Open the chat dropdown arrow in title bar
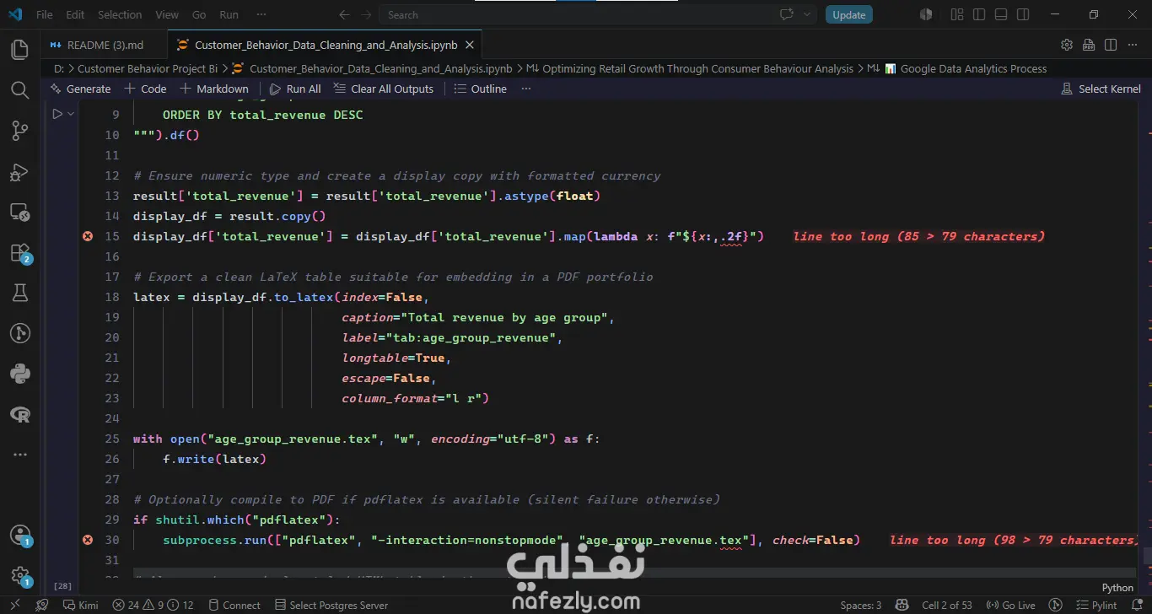1152x614 pixels. pyautogui.click(x=807, y=14)
